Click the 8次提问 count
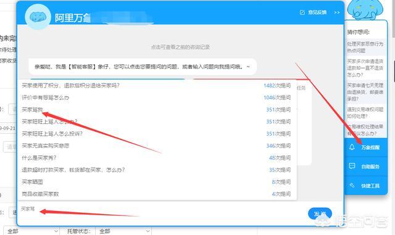This screenshot has width=395, height=235. (x=281, y=182)
